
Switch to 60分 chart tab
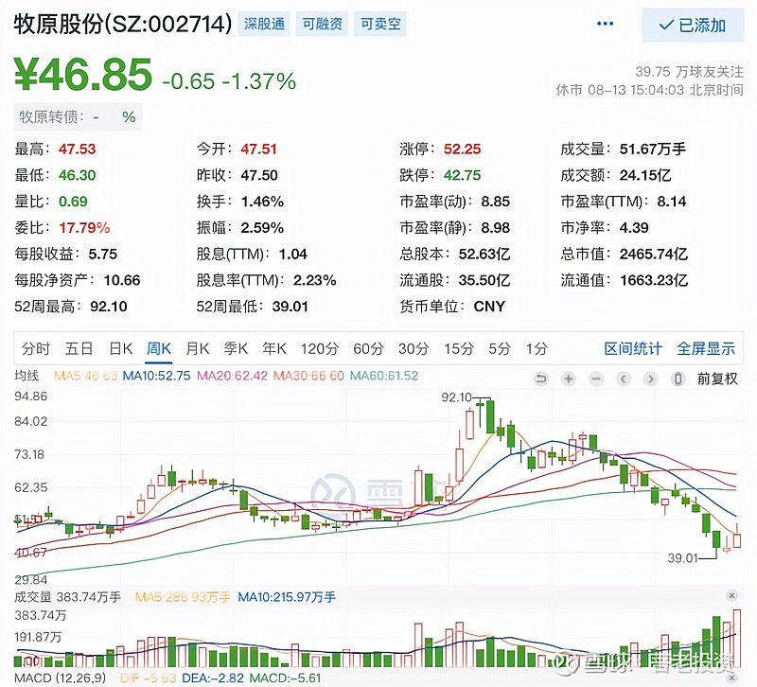368,348
